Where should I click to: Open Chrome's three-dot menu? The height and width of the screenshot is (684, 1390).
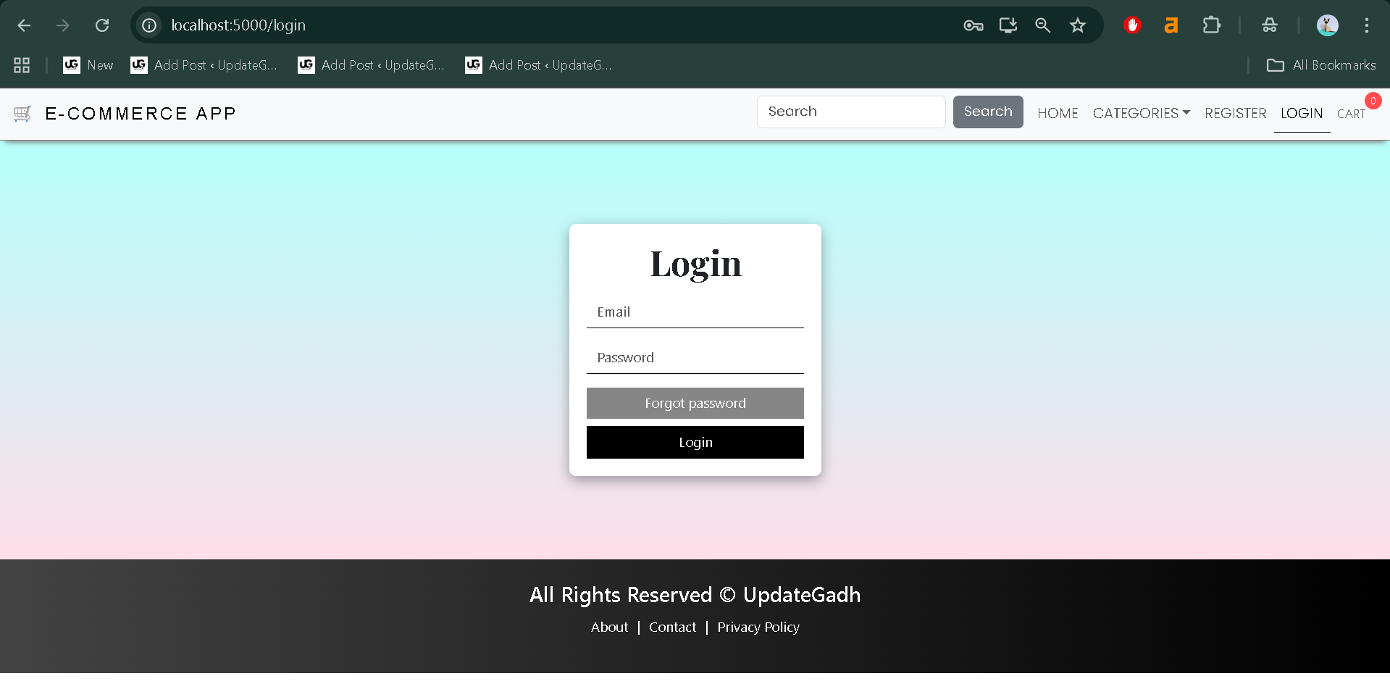click(1366, 25)
